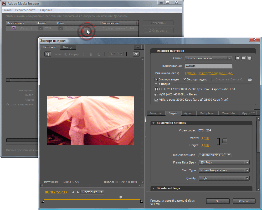Click the OK button
262x210 pixels.
(x=218, y=201)
